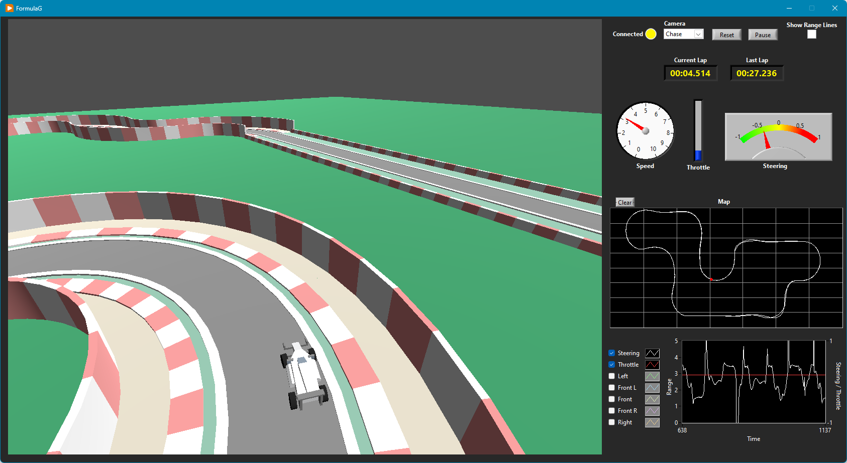Click the yellow Connected status indicator
The height and width of the screenshot is (463, 847).
coord(651,34)
